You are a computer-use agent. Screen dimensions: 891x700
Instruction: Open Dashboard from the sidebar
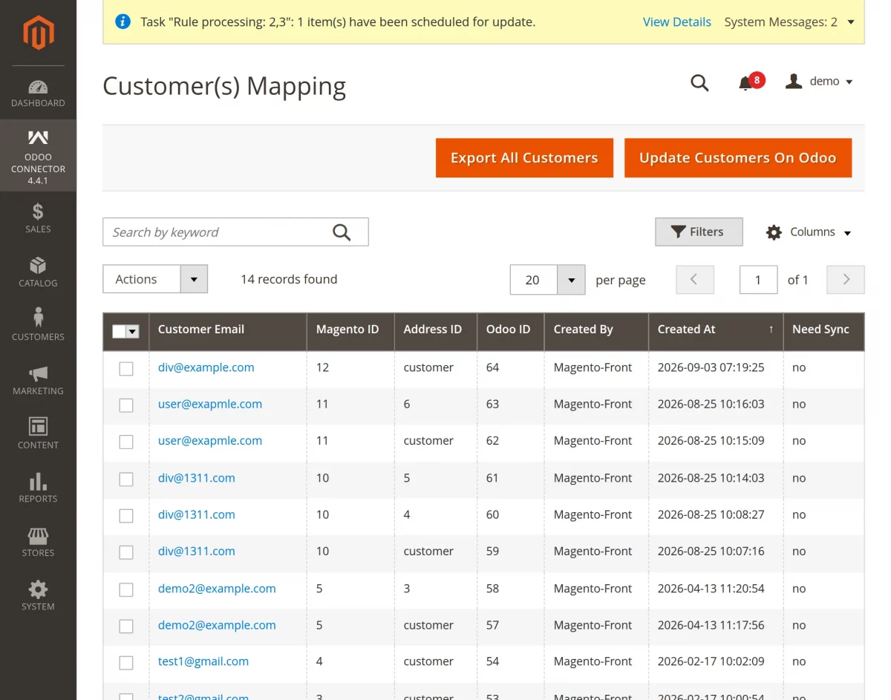click(x=38, y=93)
